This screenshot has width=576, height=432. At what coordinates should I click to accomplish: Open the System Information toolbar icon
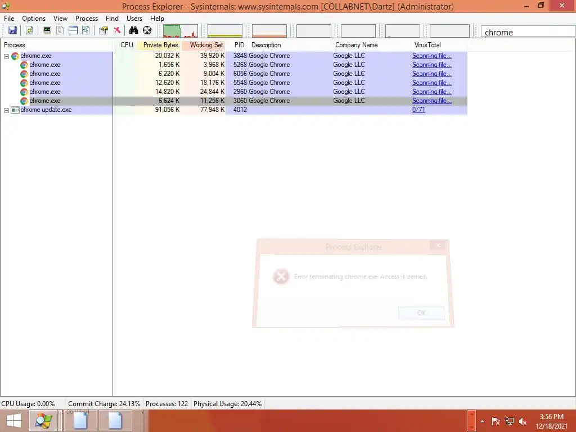[47, 30]
